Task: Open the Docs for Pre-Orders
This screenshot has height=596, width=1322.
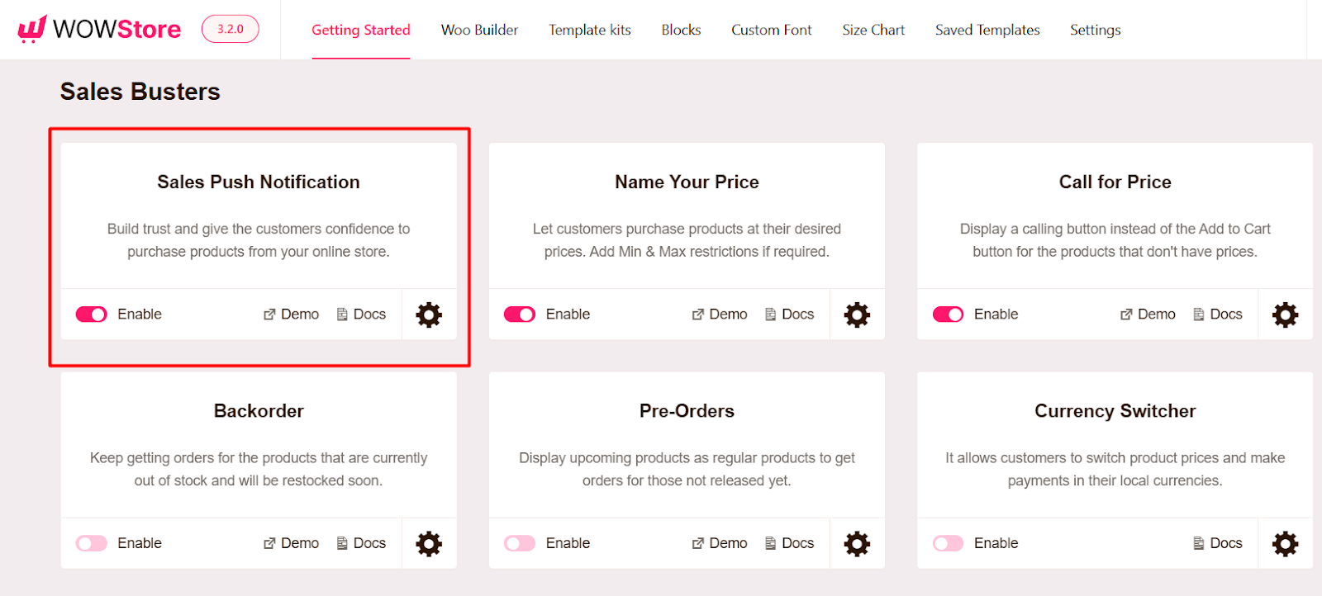Action: pos(789,542)
